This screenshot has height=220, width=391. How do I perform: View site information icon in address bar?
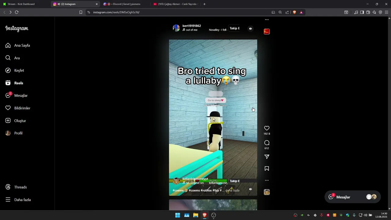(89, 12)
